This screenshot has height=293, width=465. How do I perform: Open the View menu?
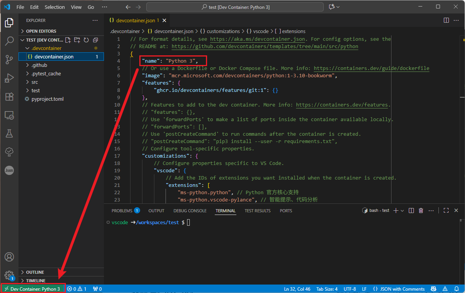(x=76, y=7)
